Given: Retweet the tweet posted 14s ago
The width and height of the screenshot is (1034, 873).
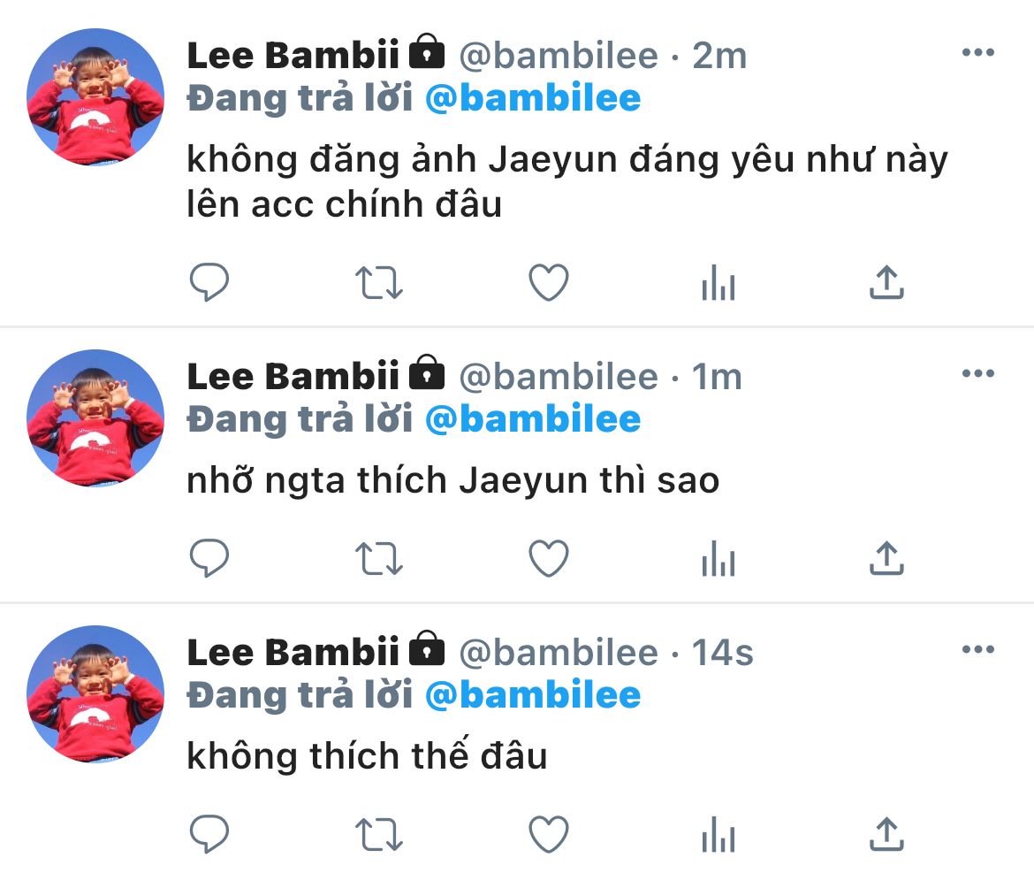Looking at the screenshot, I should (x=378, y=834).
